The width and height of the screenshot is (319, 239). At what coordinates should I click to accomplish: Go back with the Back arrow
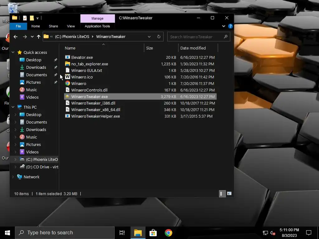pos(16,37)
